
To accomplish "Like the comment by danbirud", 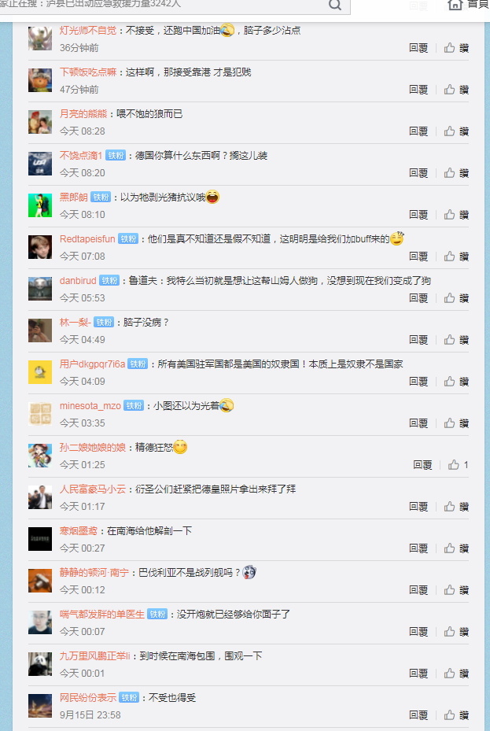I will [x=456, y=298].
